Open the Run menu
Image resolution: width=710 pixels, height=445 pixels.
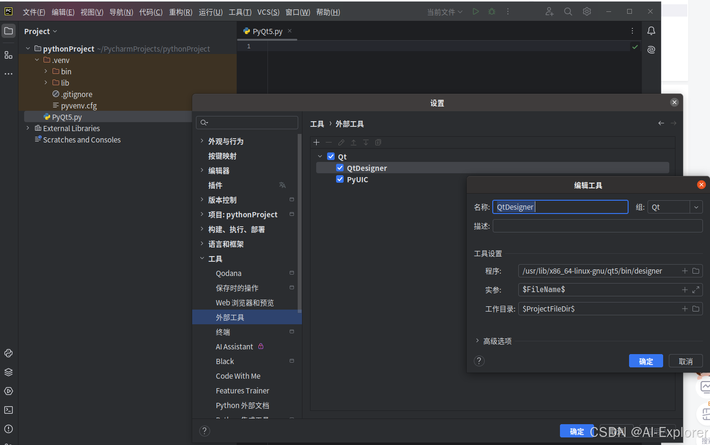[x=211, y=12]
